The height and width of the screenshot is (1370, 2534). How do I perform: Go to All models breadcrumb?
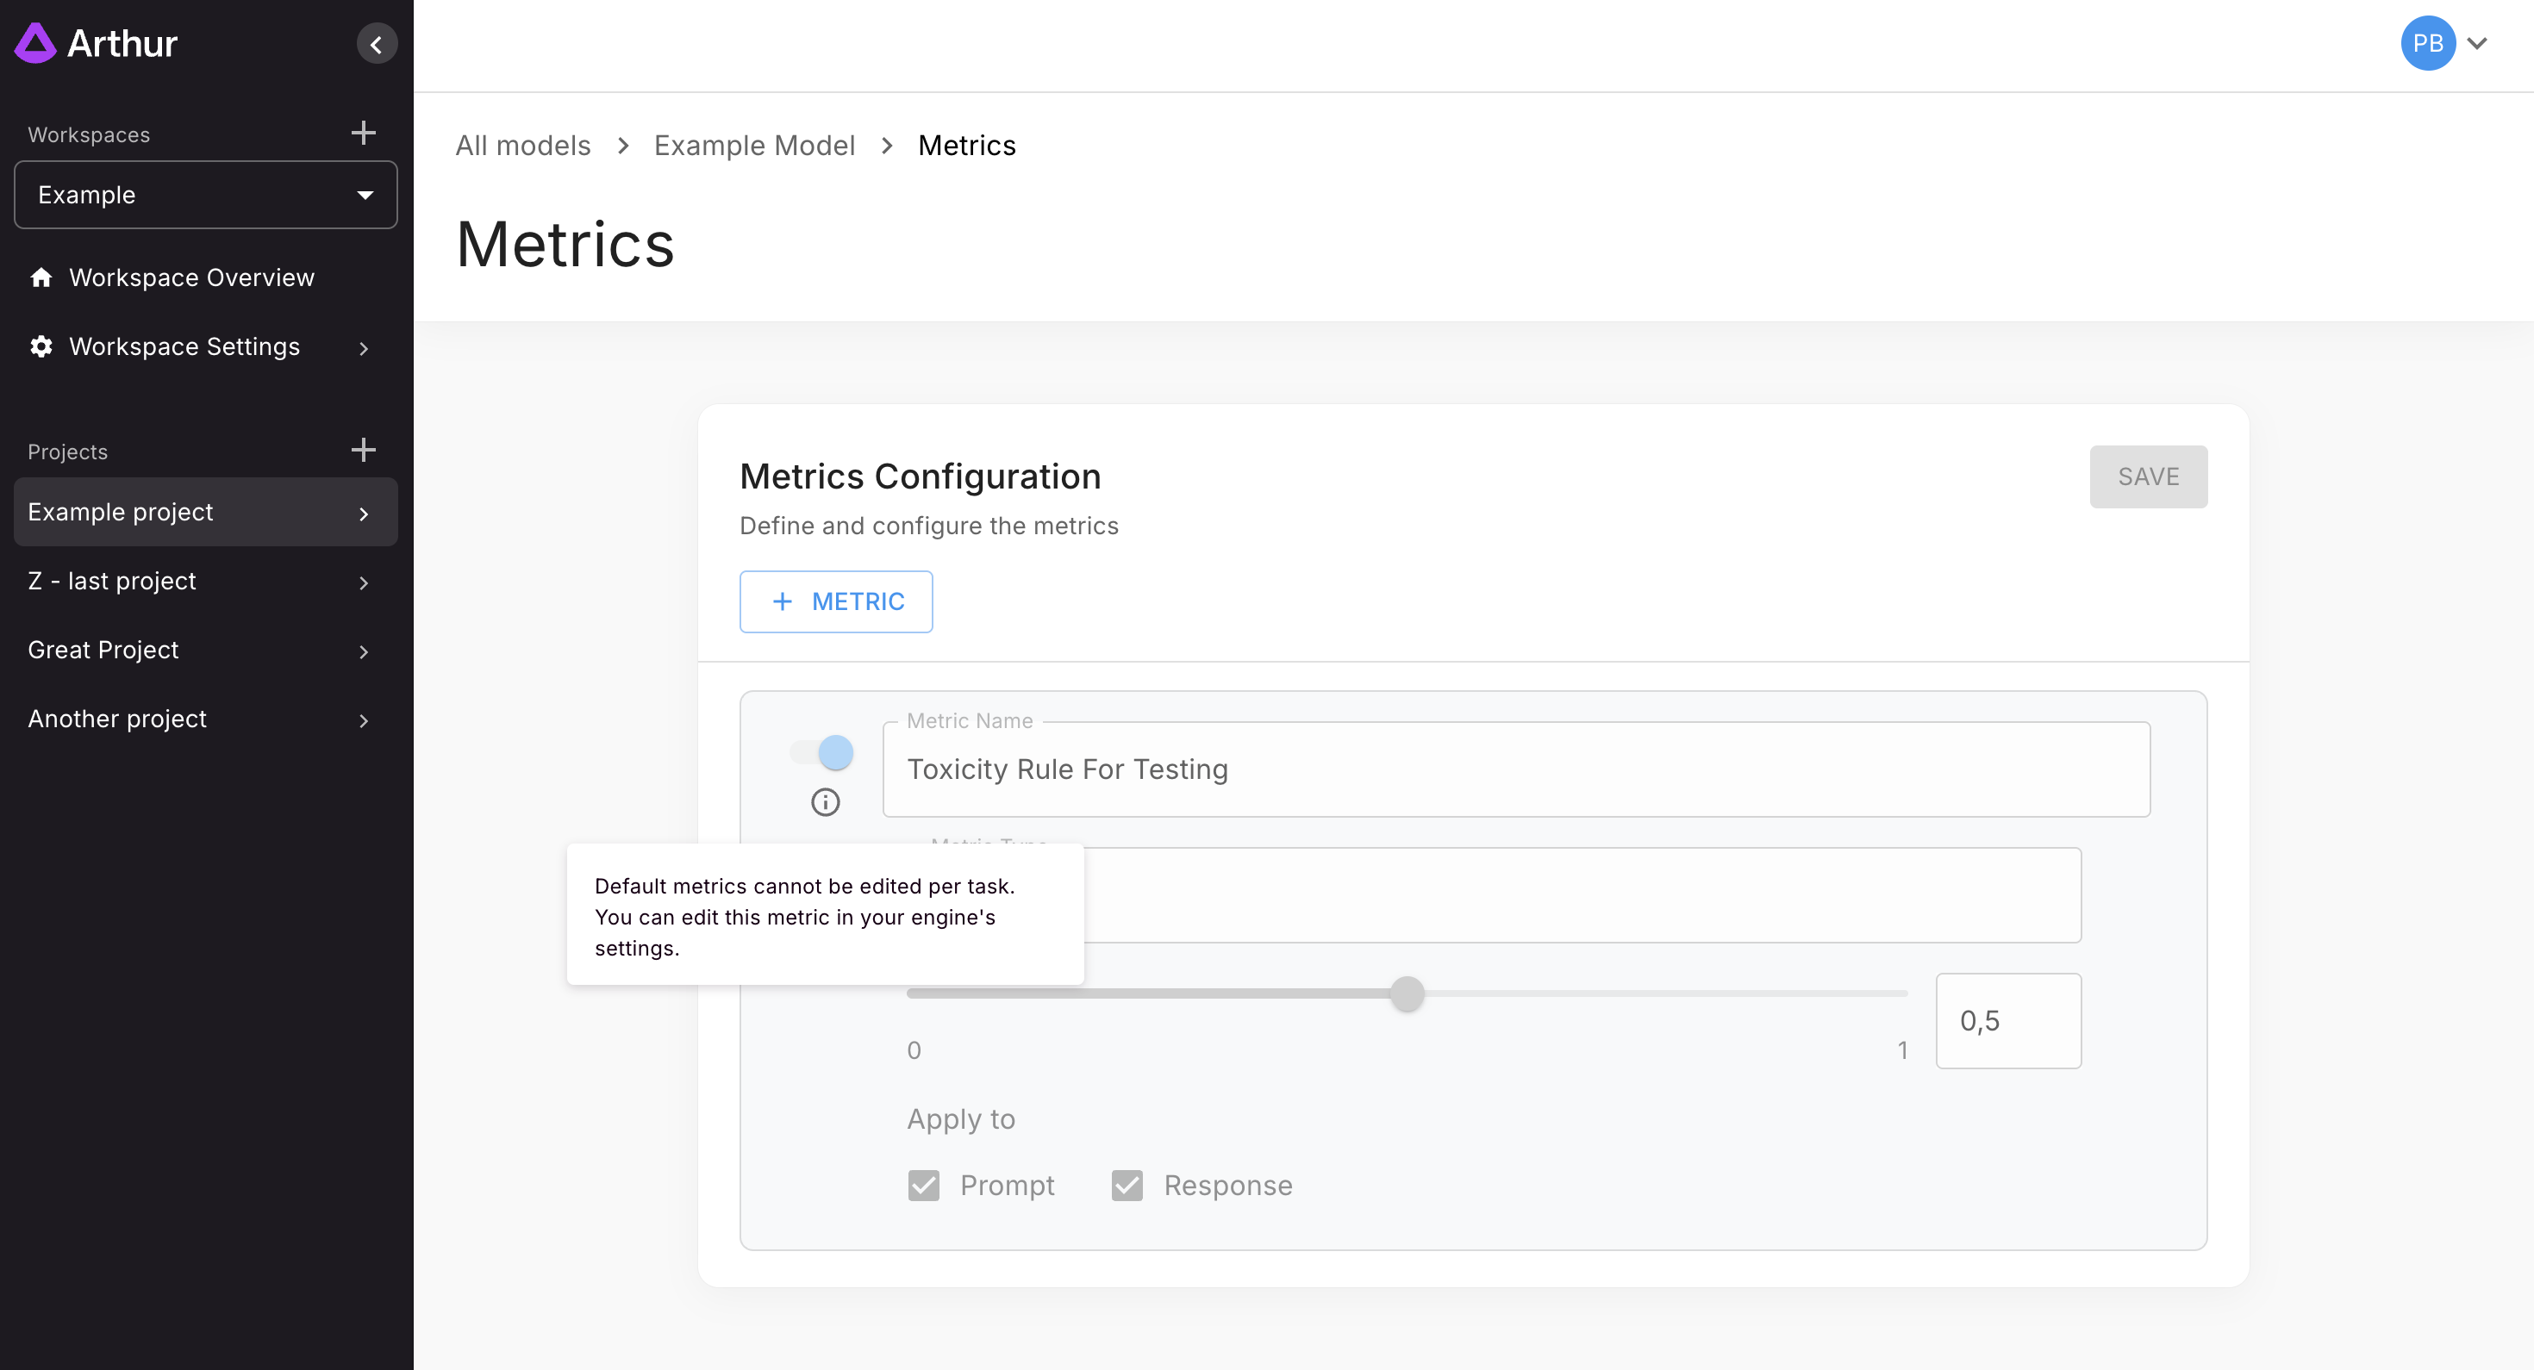pos(522,146)
